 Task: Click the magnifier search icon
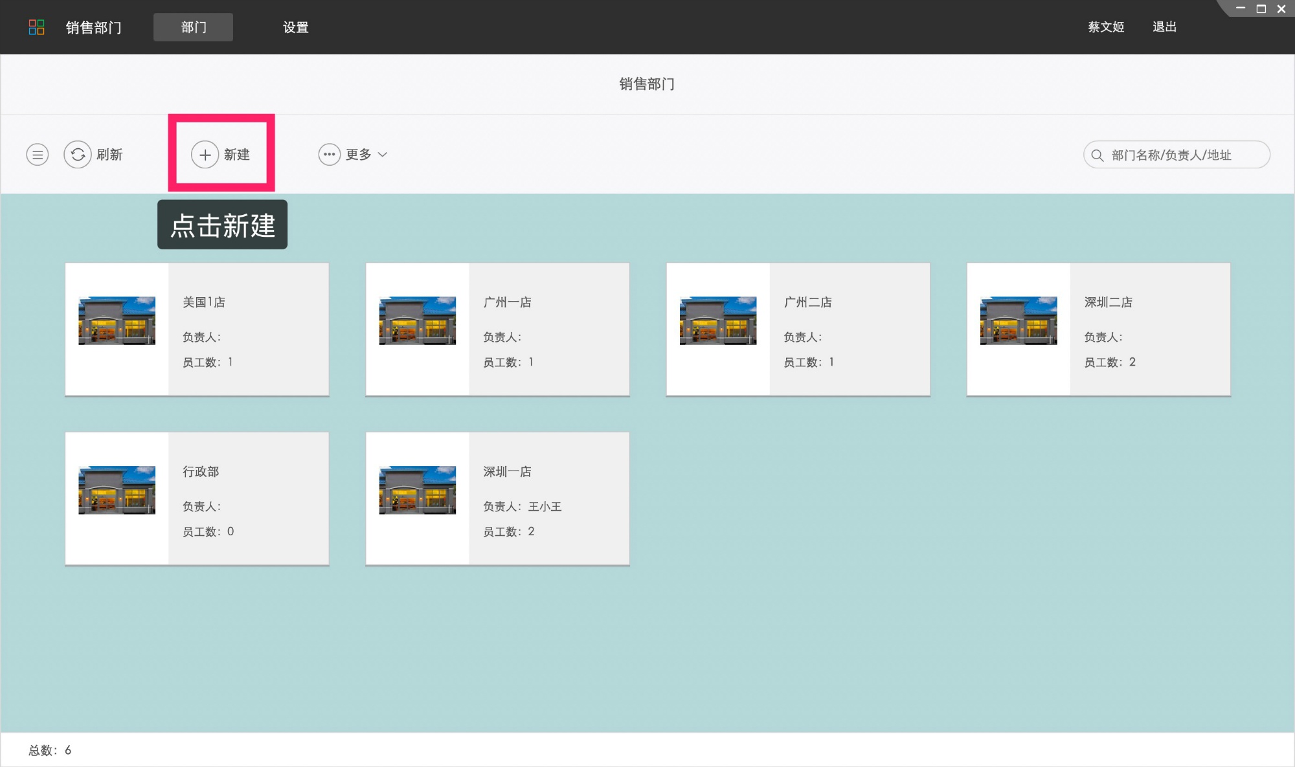pos(1097,155)
